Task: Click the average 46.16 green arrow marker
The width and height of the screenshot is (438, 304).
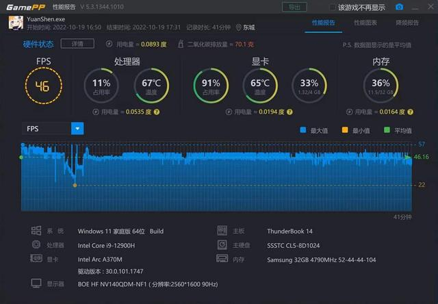Action: point(408,157)
